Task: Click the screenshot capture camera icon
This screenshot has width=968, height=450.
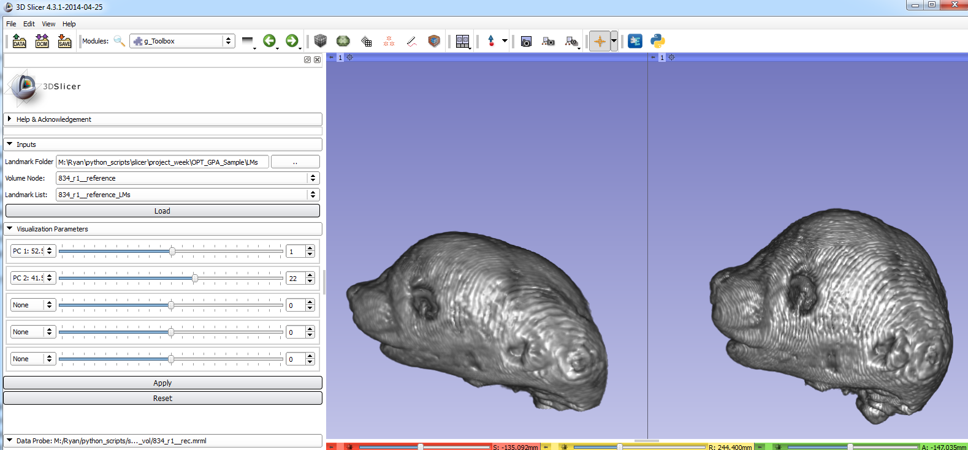Action: pyautogui.click(x=526, y=41)
